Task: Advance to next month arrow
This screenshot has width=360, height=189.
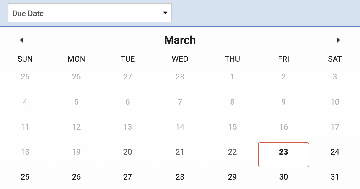Action: coord(338,40)
